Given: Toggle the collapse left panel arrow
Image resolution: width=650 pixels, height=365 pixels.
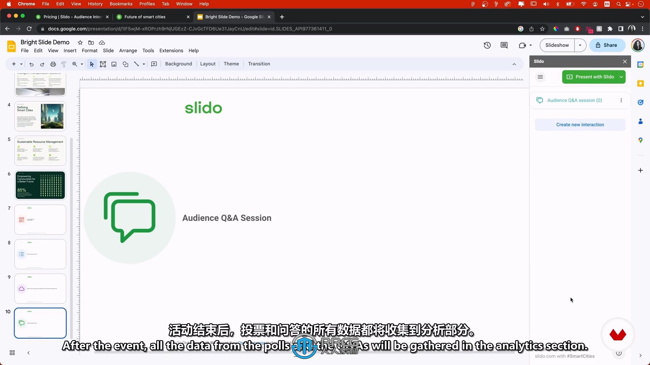Looking at the screenshot, I should coord(28,352).
